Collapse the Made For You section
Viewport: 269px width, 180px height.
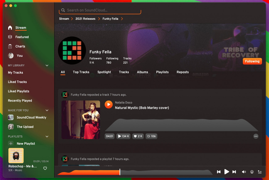point(47,110)
